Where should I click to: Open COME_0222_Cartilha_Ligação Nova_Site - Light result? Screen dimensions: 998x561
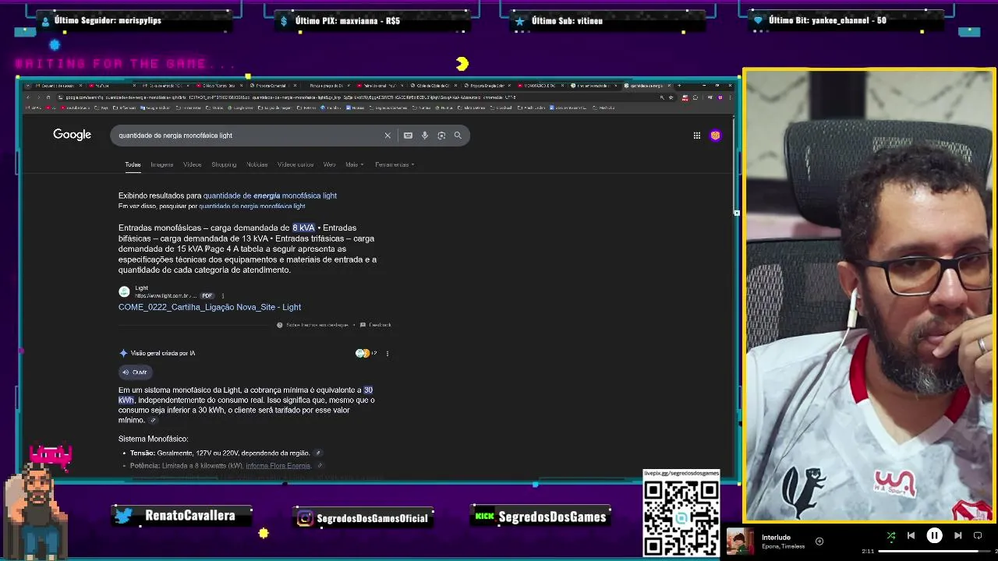210,307
